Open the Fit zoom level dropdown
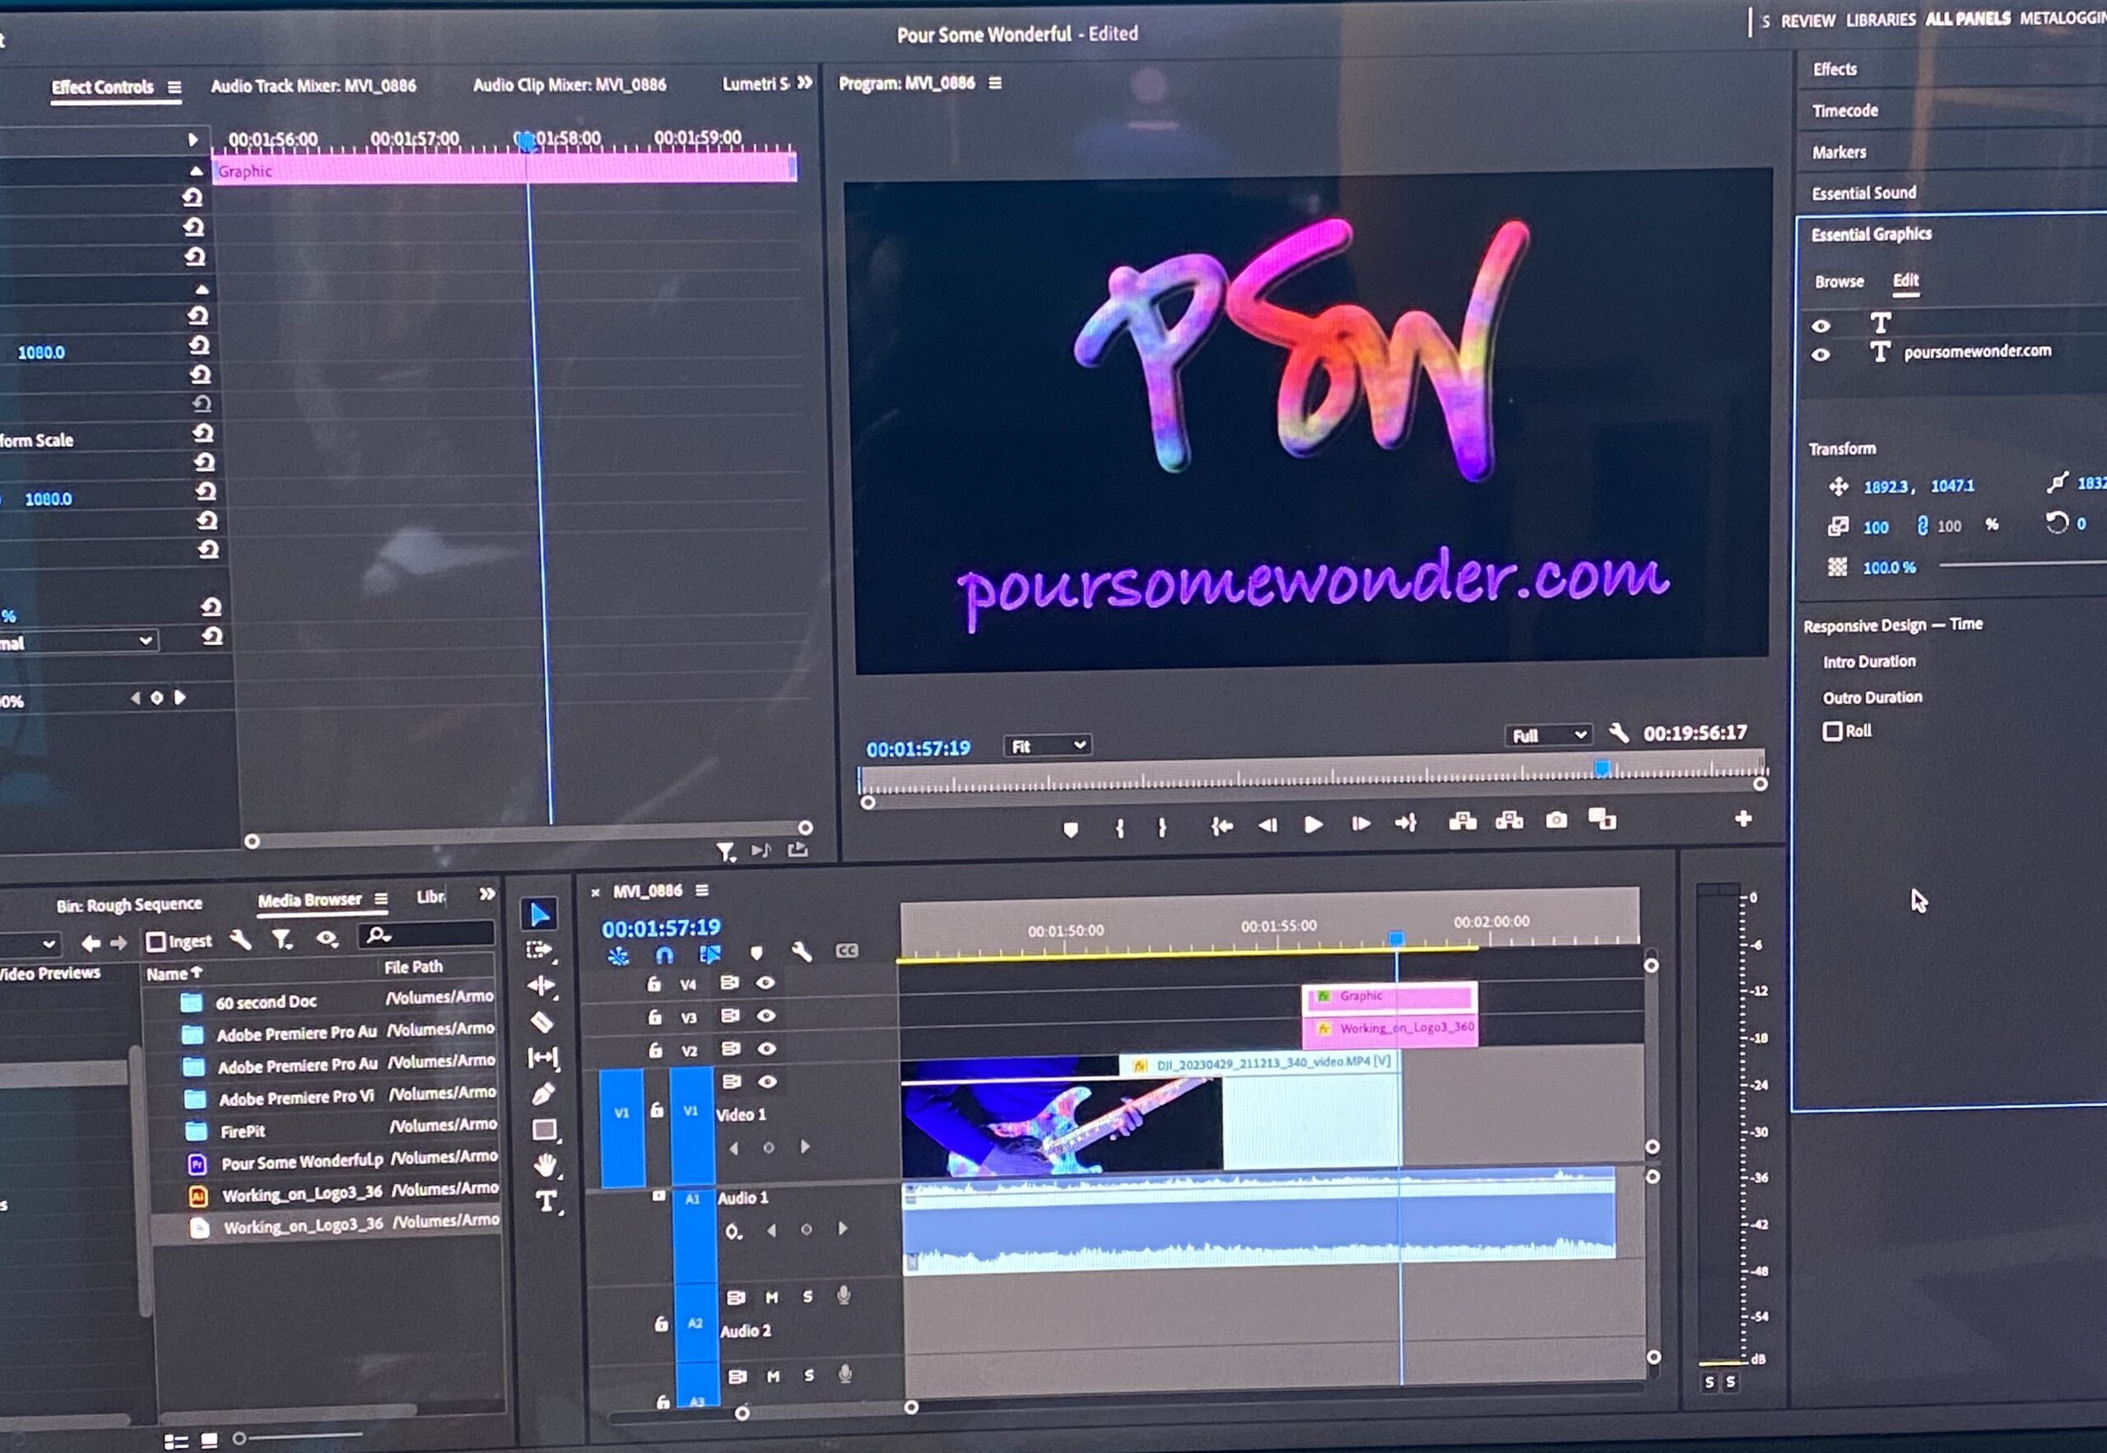2107x1453 pixels. [x=1047, y=745]
